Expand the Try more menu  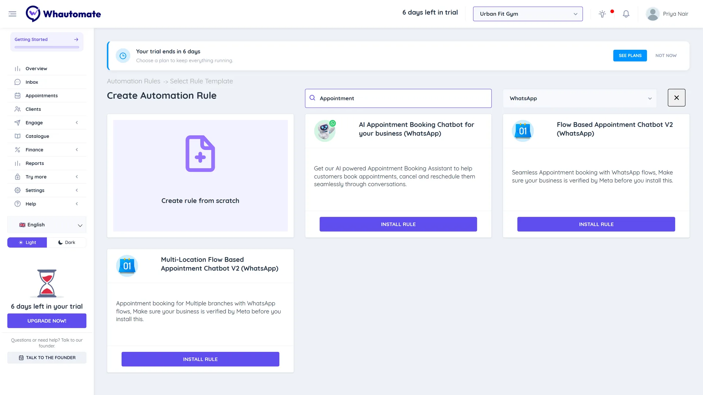[47, 177]
